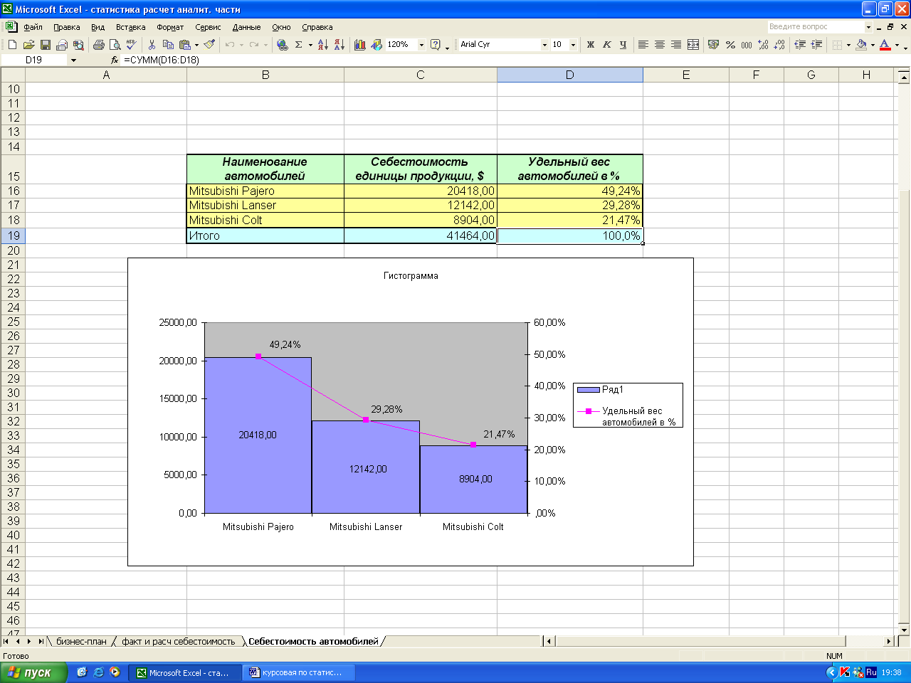
Task: Apply the Percent Style format
Action: [730, 45]
